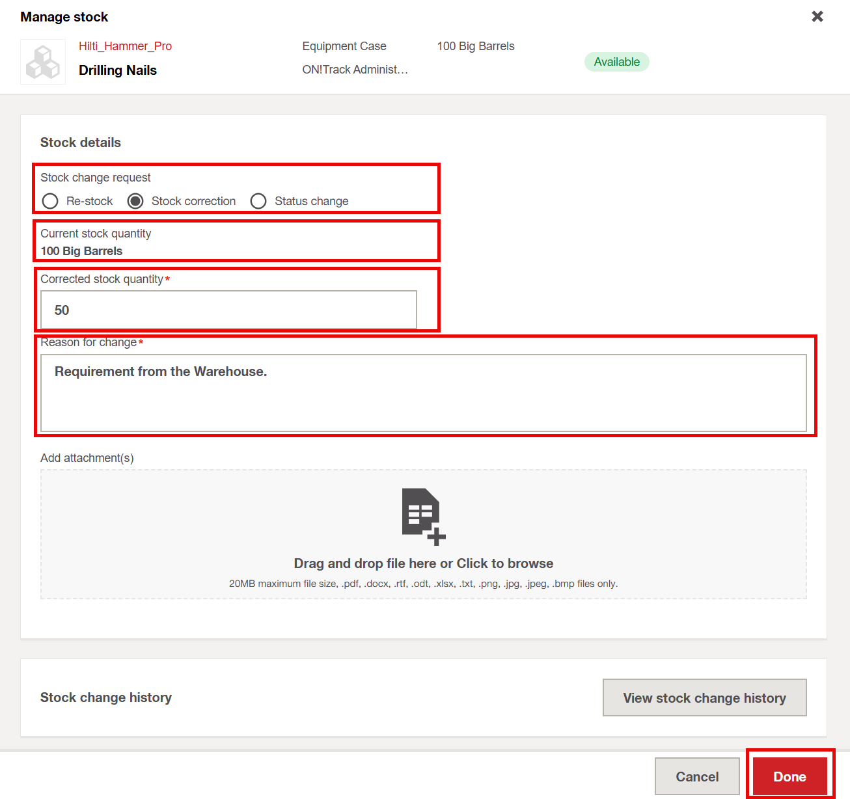The image size is (850, 799).
Task: Click the Stock change history heading
Action: (x=106, y=697)
